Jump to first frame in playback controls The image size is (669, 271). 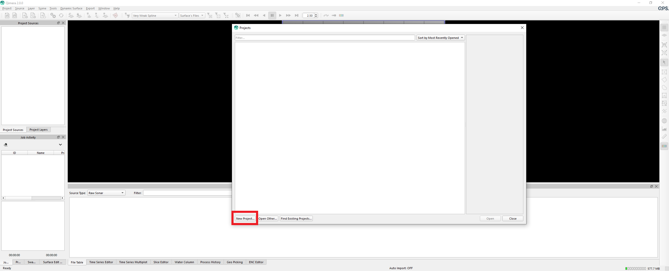(248, 15)
